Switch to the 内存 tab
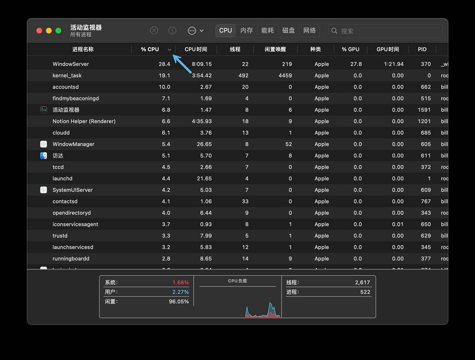475x360 pixels. click(246, 30)
